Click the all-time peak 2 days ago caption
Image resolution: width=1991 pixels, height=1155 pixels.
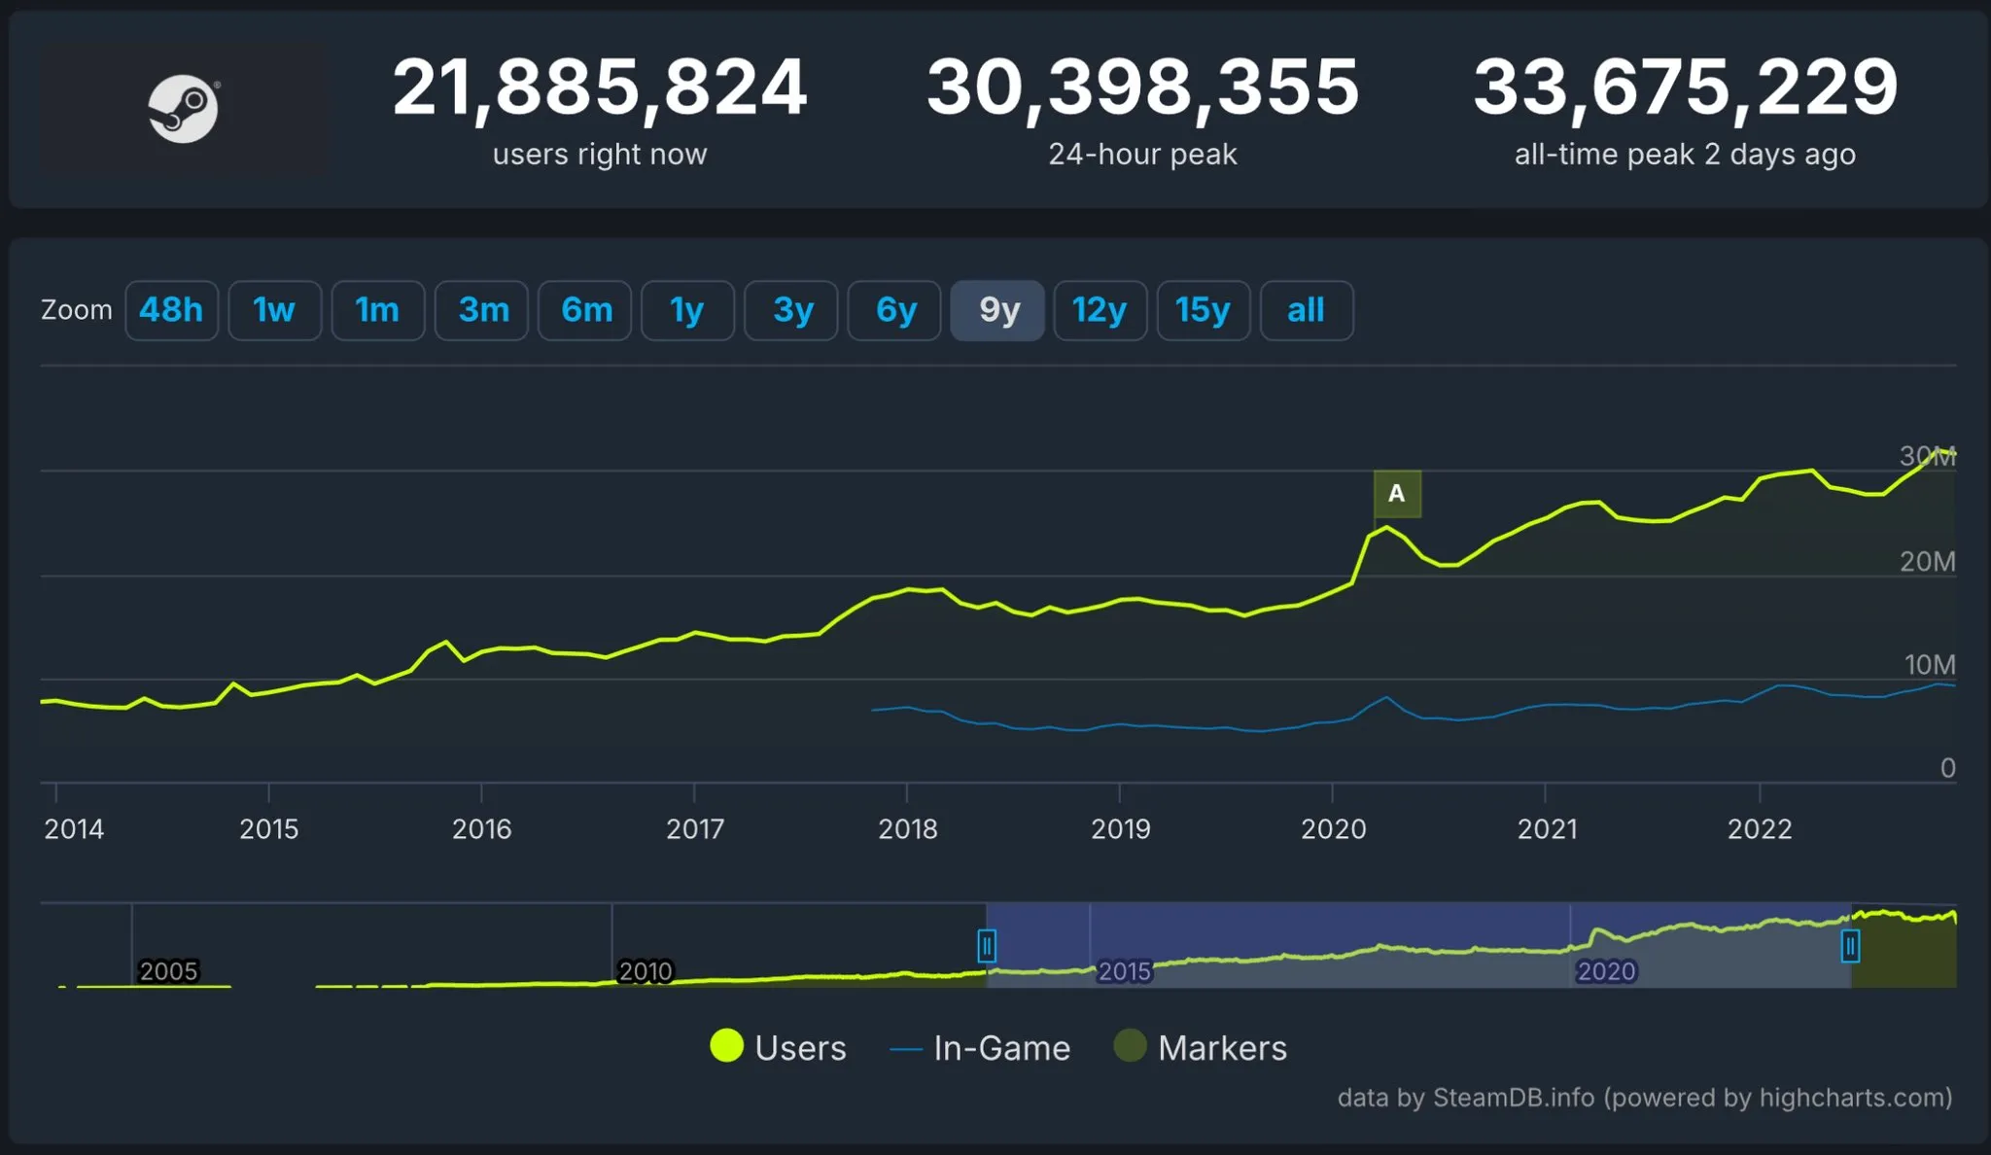click(x=1685, y=155)
